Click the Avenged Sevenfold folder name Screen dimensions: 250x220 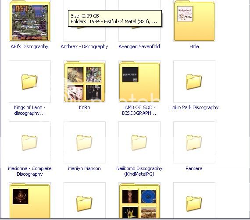pos(139,46)
